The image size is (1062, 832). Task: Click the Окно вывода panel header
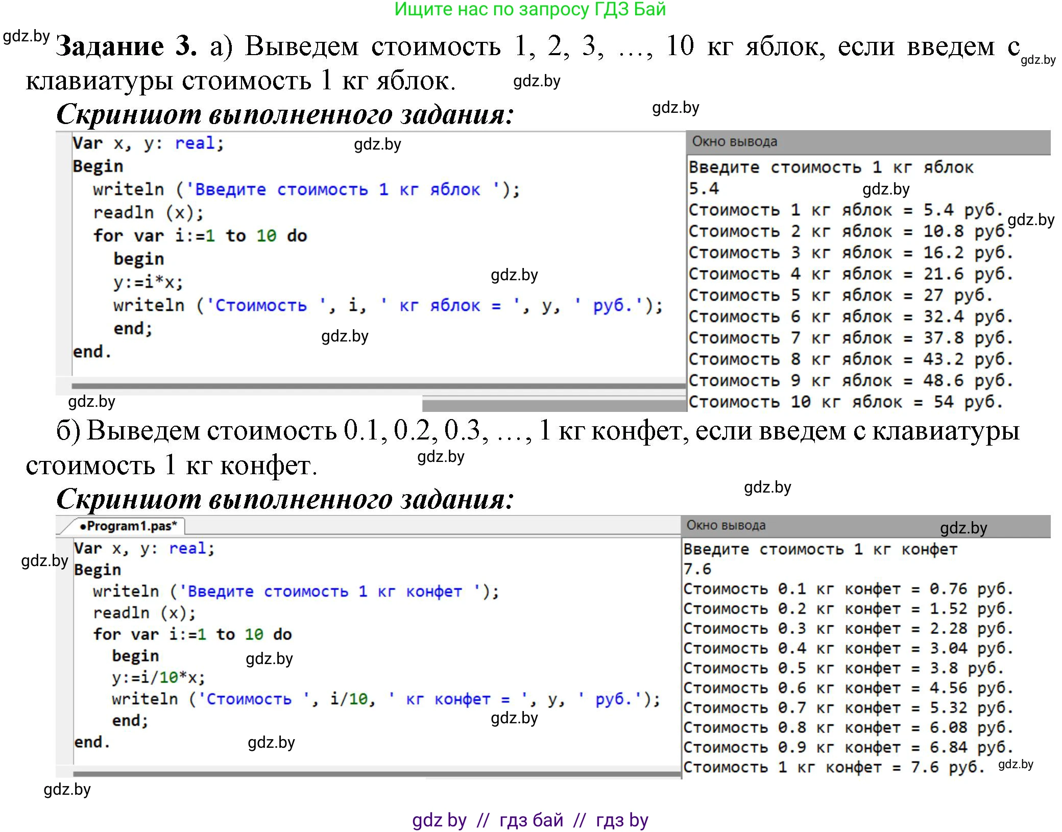[x=735, y=141]
